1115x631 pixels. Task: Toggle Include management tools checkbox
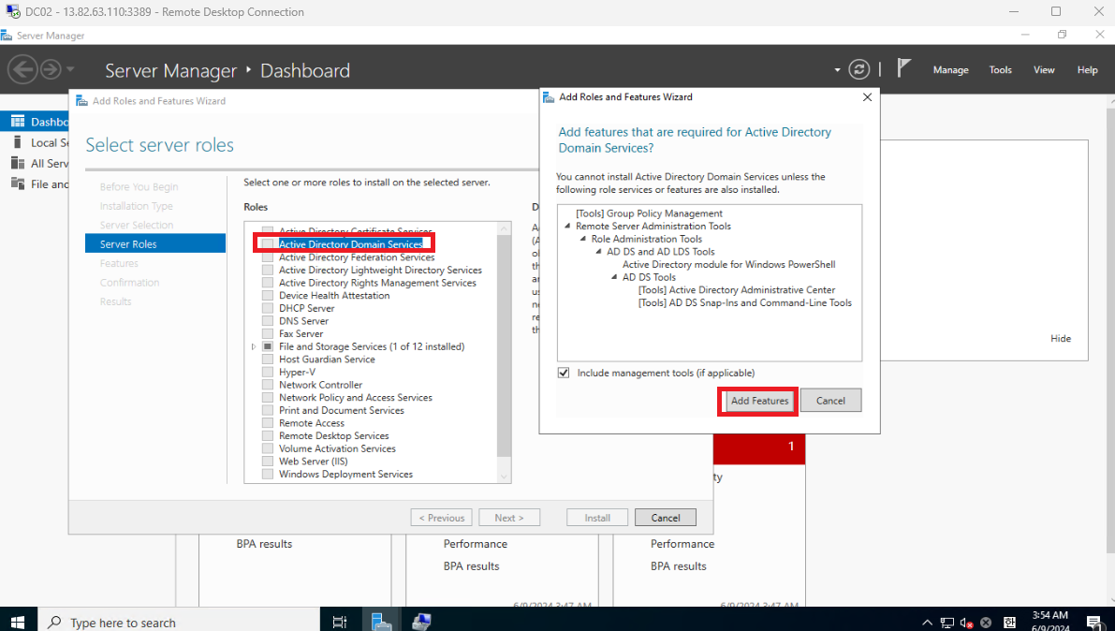tap(564, 373)
